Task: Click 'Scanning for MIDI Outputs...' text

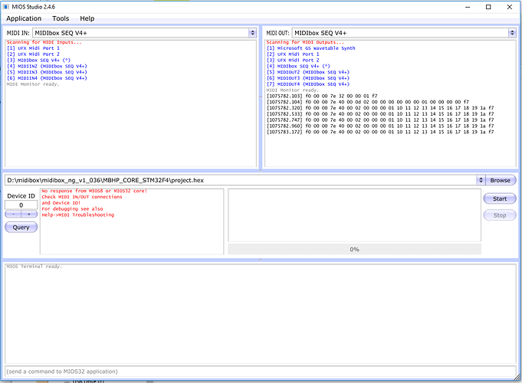Action: coord(305,42)
